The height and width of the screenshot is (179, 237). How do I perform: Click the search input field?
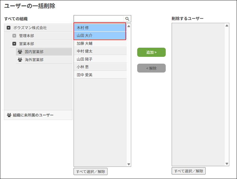click(x=98, y=18)
